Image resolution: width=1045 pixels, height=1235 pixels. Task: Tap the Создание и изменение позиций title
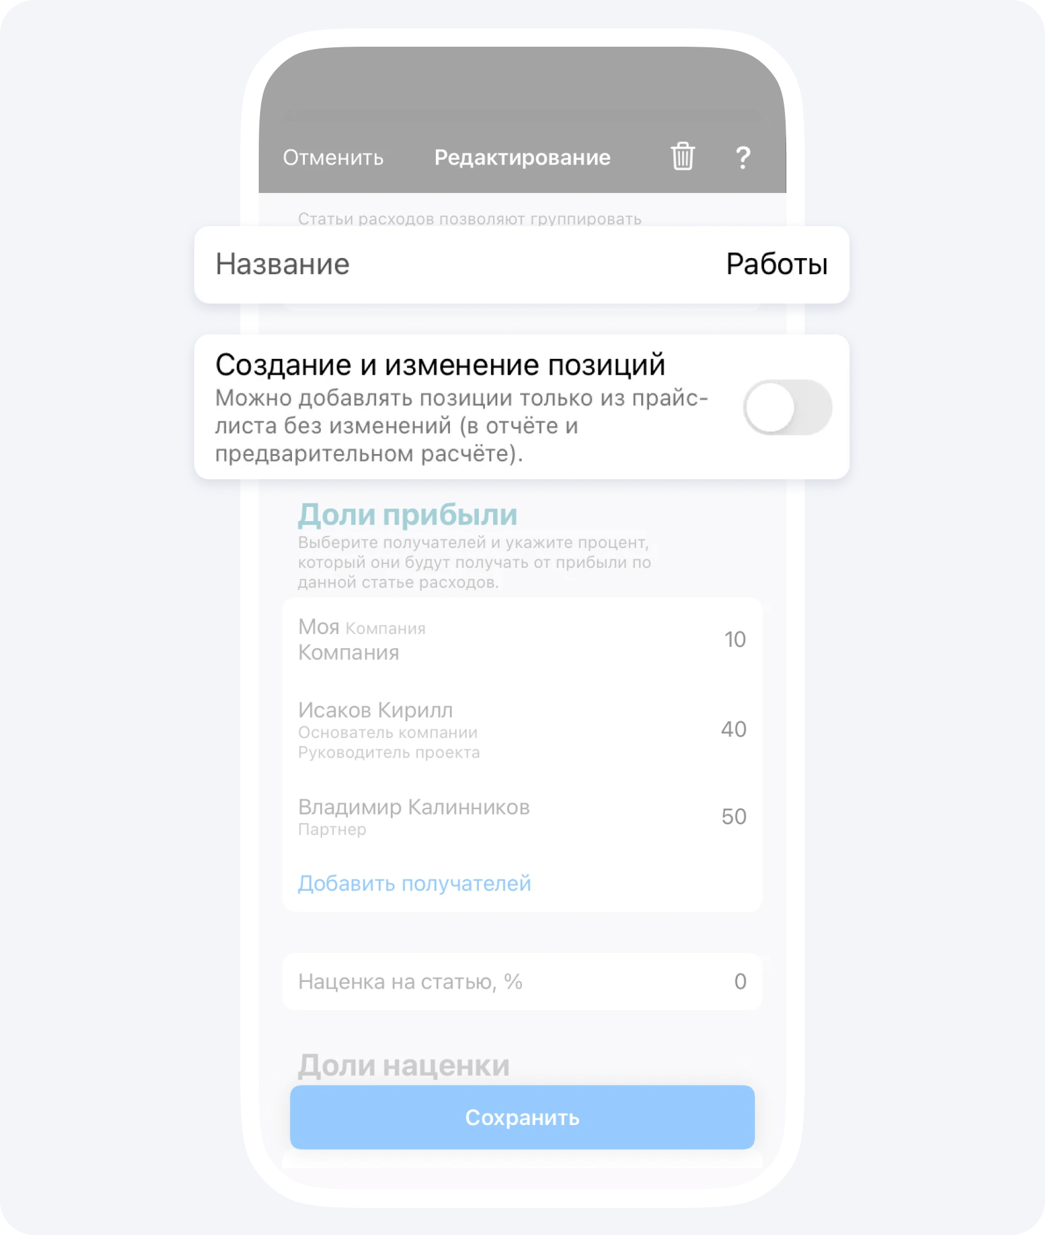[x=440, y=365]
